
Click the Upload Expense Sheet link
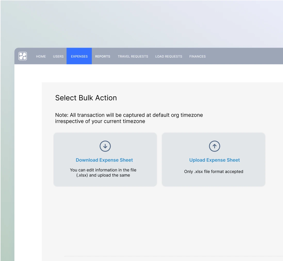(x=214, y=160)
